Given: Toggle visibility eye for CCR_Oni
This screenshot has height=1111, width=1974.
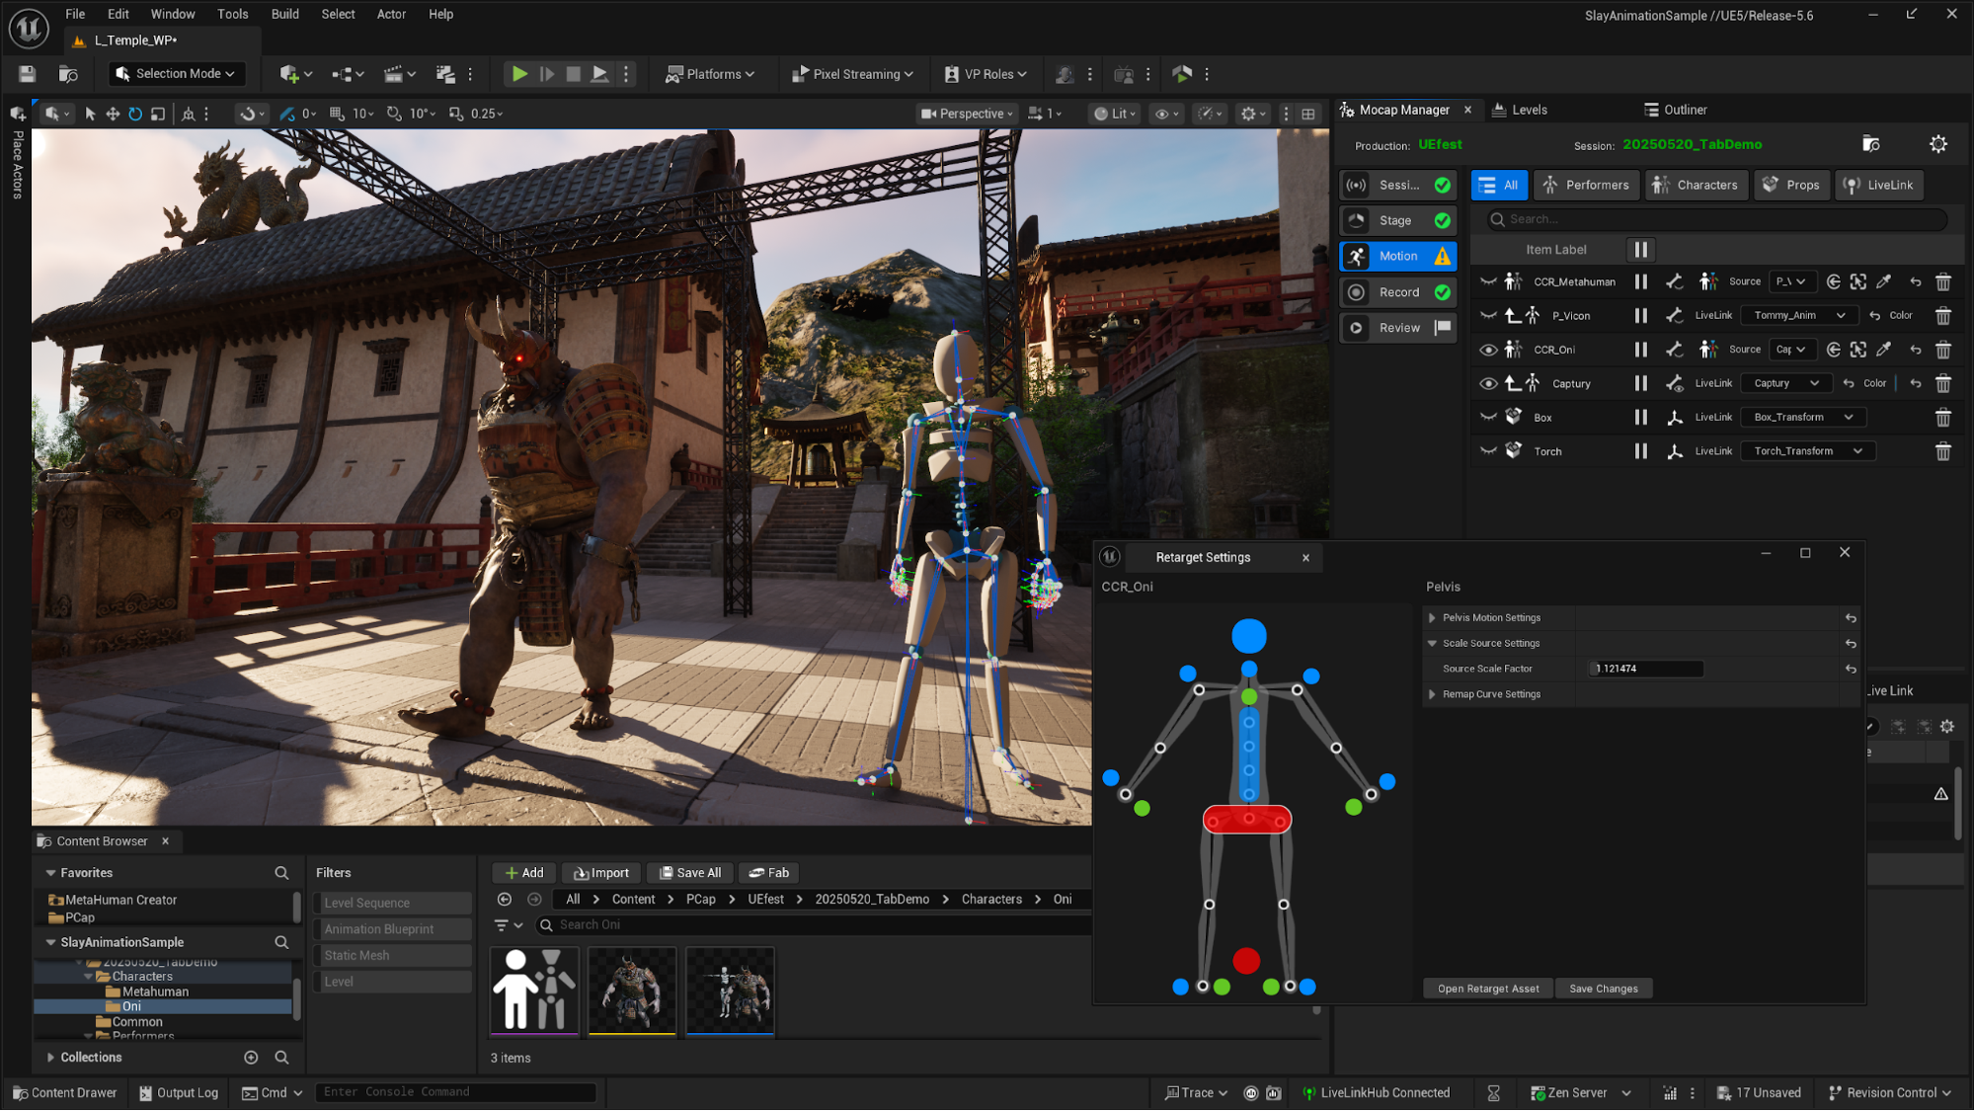Looking at the screenshot, I should [1488, 350].
